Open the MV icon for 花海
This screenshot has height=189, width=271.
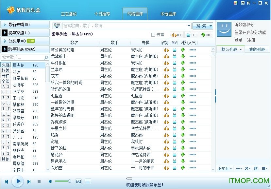tap(175, 76)
